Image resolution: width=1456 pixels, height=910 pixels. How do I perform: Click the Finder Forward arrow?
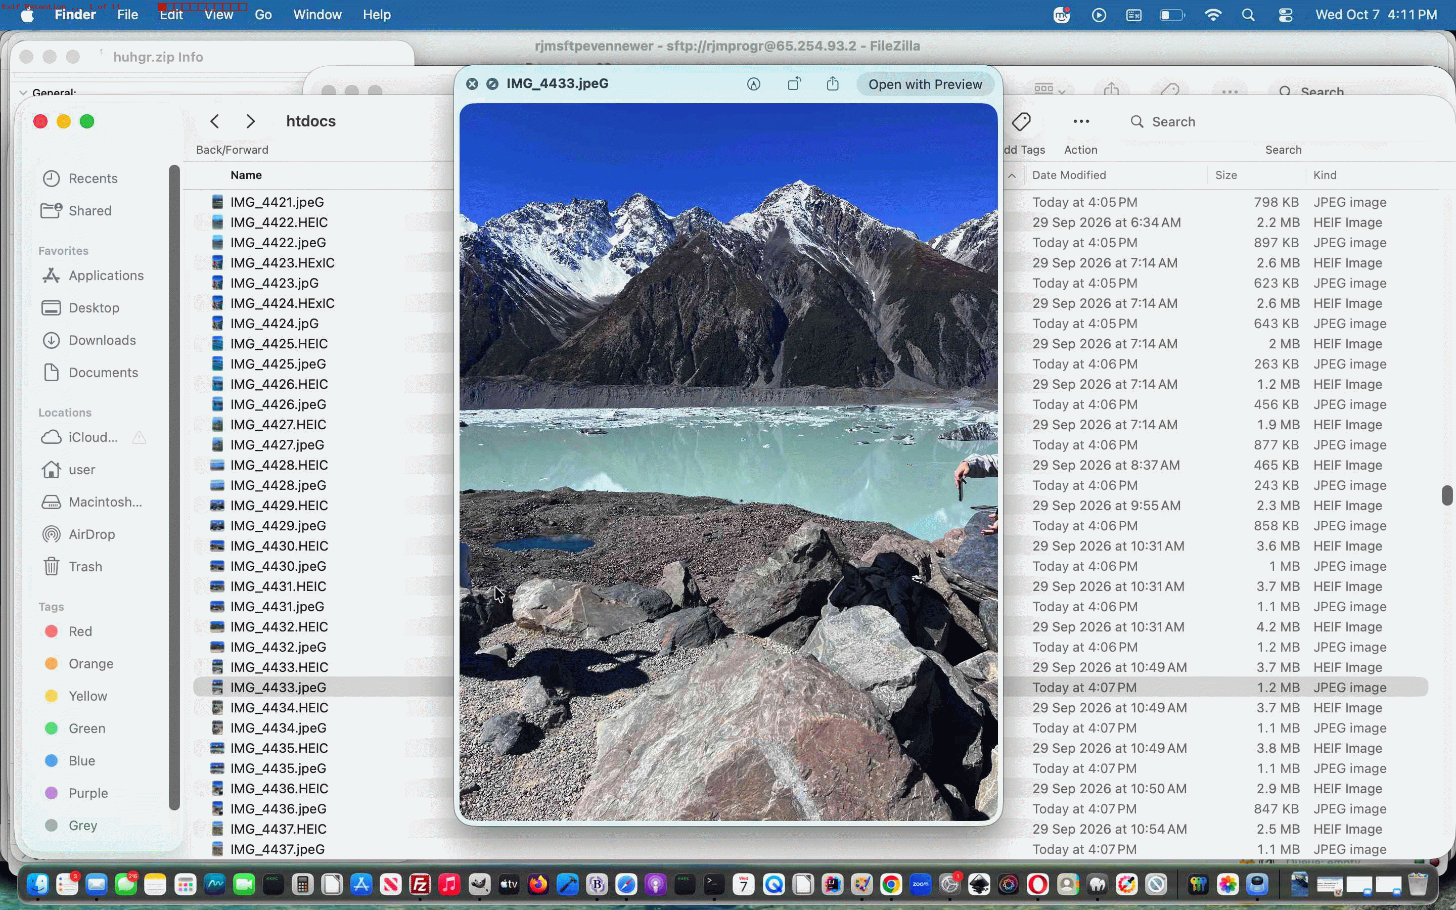[x=250, y=121]
